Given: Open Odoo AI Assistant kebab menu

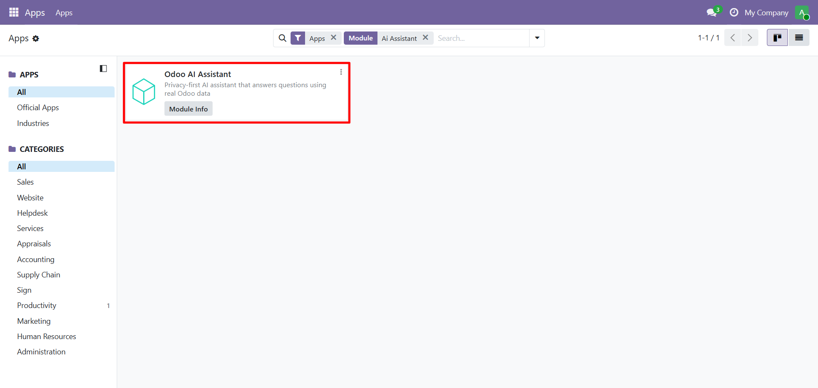Looking at the screenshot, I should 341,72.
